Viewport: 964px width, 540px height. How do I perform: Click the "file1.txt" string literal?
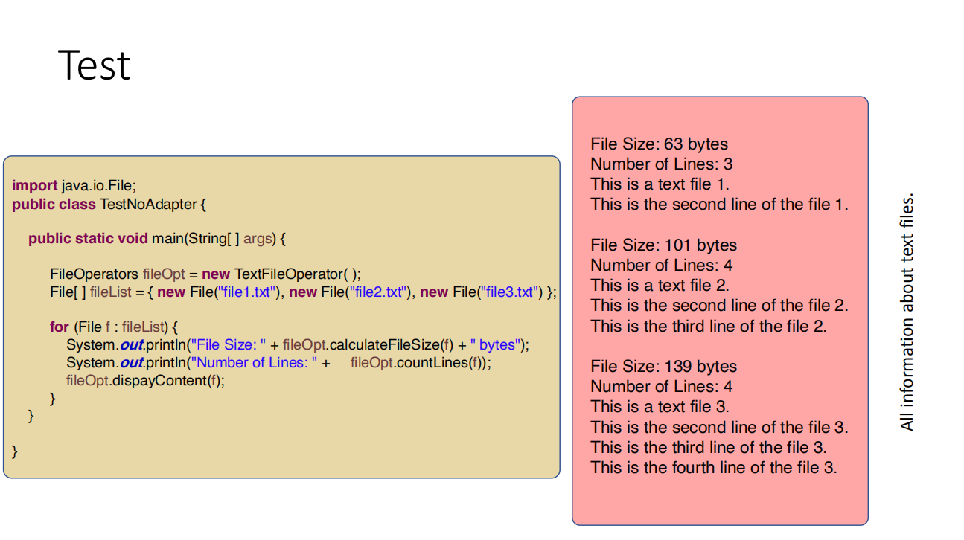click(x=246, y=292)
